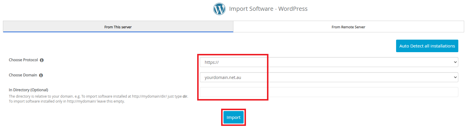Click info icon next to Choose Protocol

click(x=42, y=60)
